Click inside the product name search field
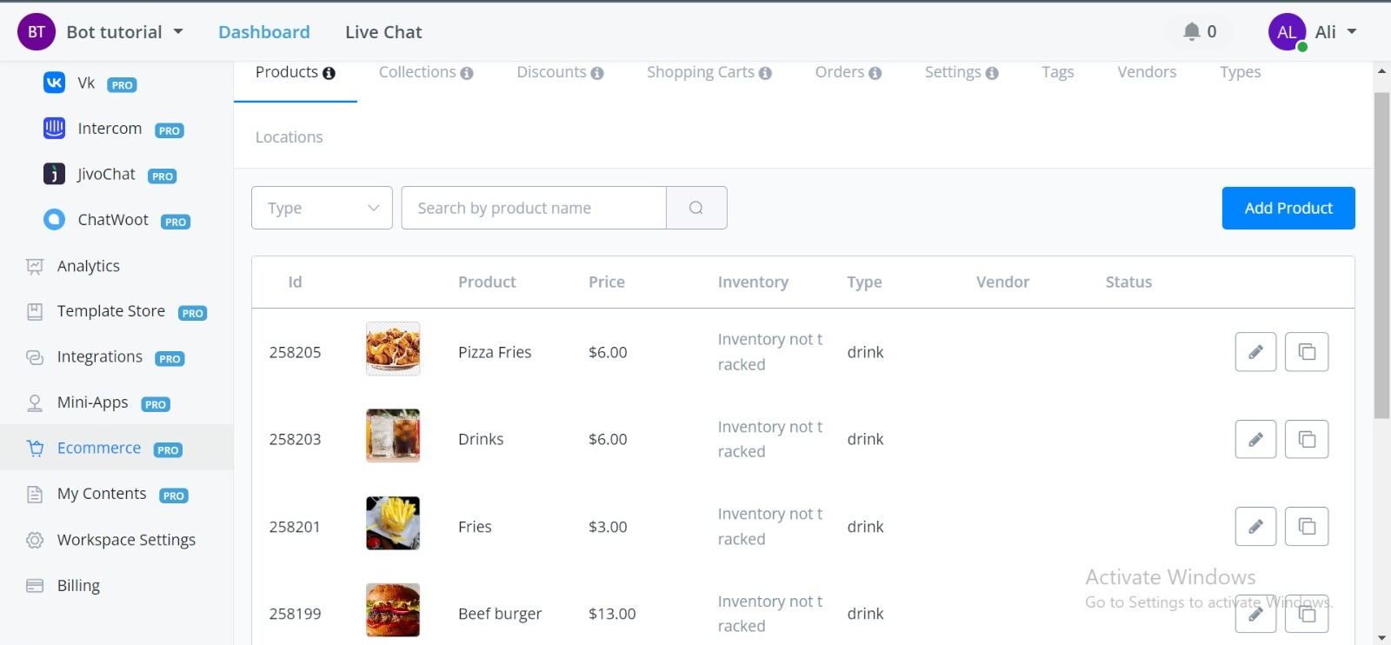The image size is (1391, 645). point(533,208)
